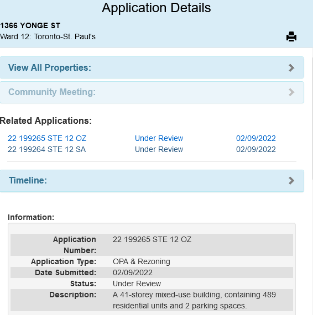Click Under Review status for SA application
The width and height of the screenshot is (313, 315).
click(x=159, y=149)
